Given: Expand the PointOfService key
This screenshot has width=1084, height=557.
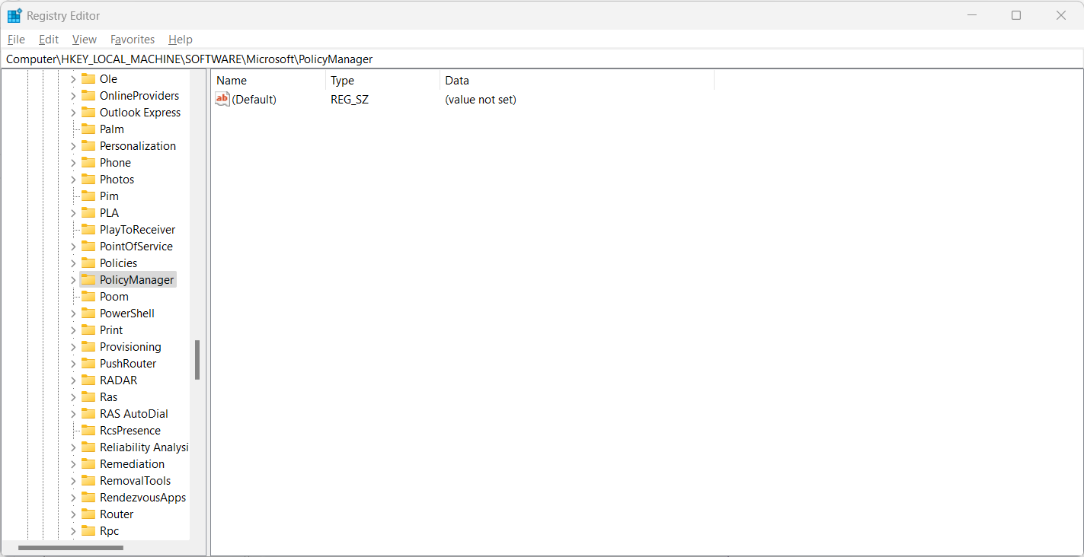Looking at the screenshot, I should (x=73, y=247).
